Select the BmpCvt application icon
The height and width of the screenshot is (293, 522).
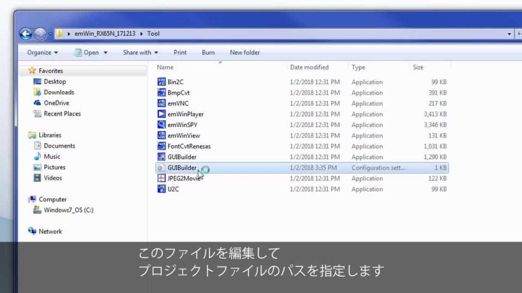pos(161,93)
